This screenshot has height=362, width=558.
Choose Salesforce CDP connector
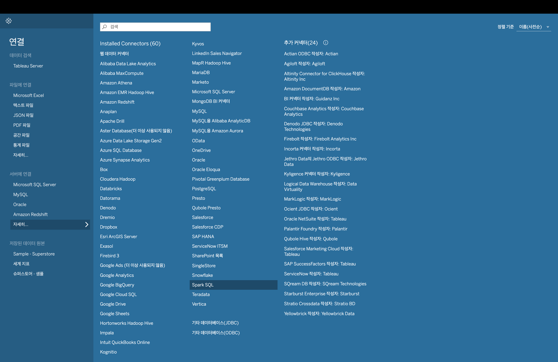208,227
